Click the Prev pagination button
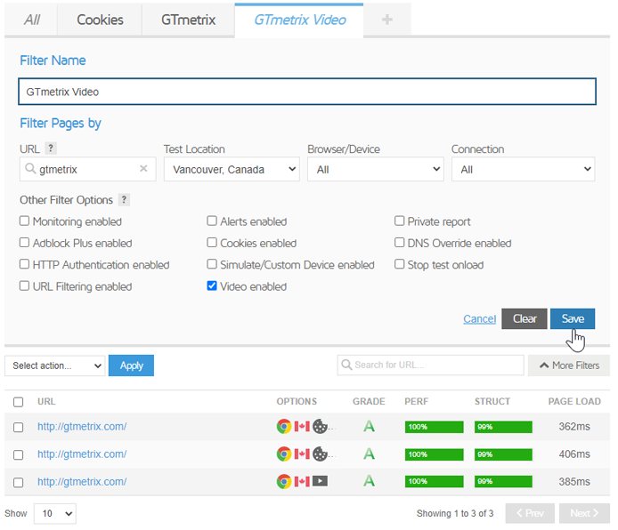 tap(530, 513)
